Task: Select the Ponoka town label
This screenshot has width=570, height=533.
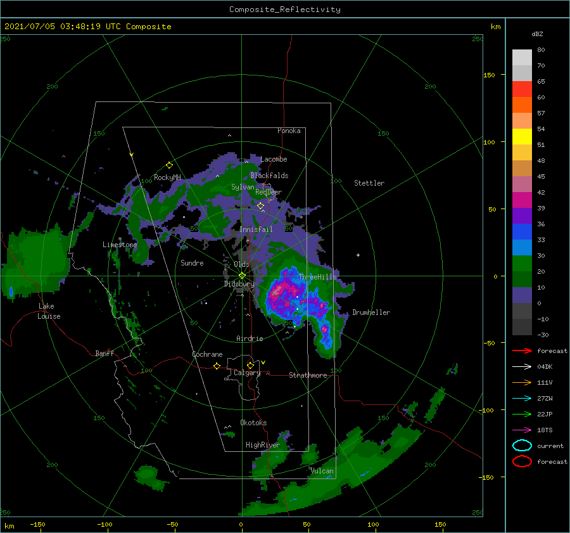Action: click(289, 131)
